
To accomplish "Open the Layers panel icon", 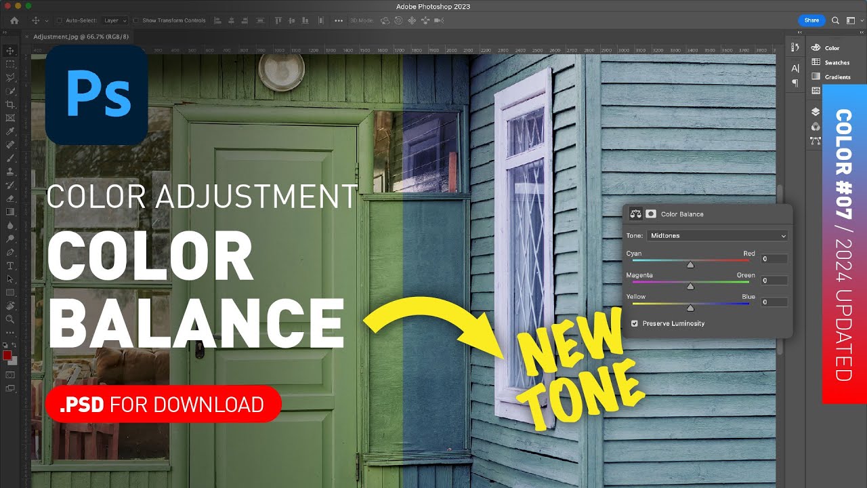I will point(816,111).
